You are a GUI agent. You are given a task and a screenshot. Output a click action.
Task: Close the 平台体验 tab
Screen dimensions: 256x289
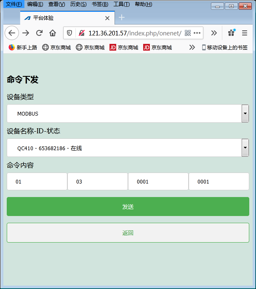coord(107,18)
